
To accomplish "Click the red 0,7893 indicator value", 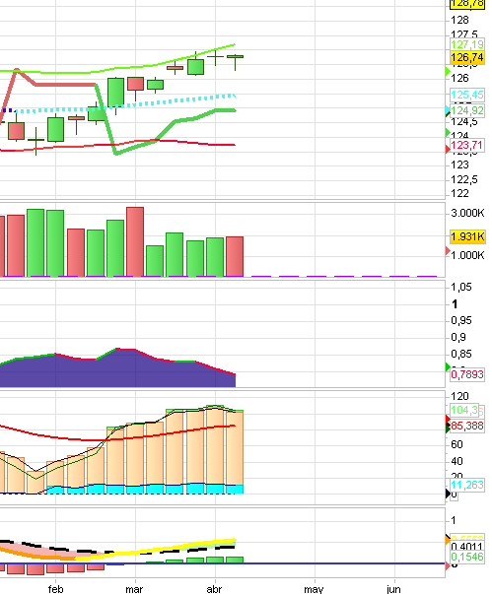I will click(x=467, y=374).
